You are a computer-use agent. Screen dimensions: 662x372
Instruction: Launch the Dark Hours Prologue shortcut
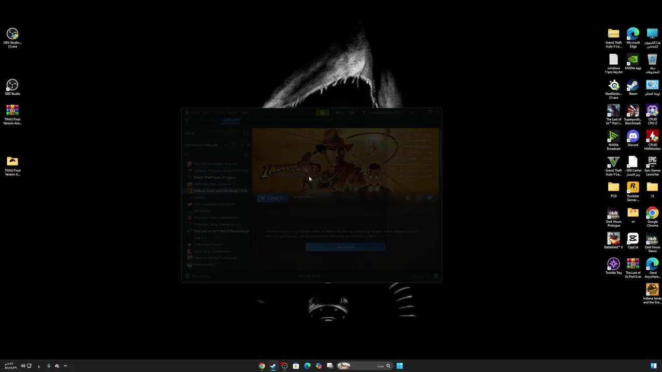point(613,217)
